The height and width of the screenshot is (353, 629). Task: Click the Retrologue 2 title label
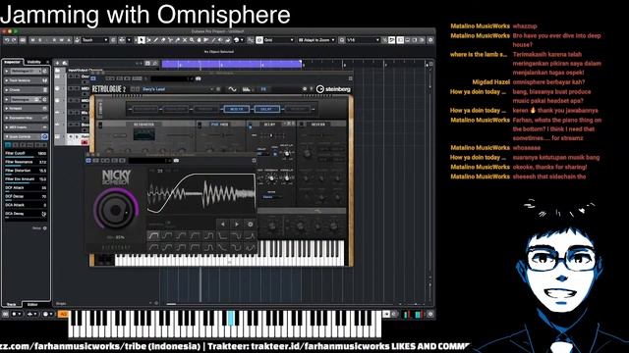pyautogui.click(x=109, y=89)
